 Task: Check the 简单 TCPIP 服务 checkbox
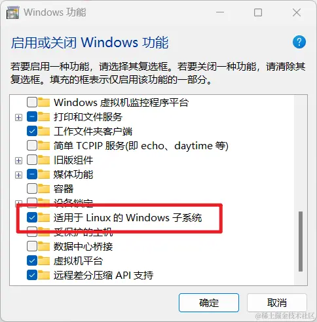tap(32, 145)
